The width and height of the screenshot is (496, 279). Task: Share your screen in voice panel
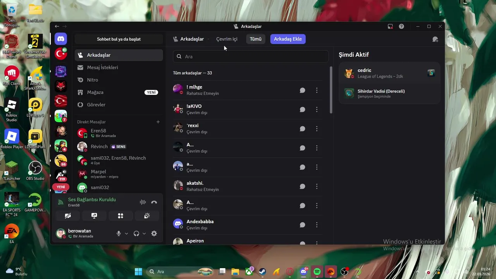(94, 216)
